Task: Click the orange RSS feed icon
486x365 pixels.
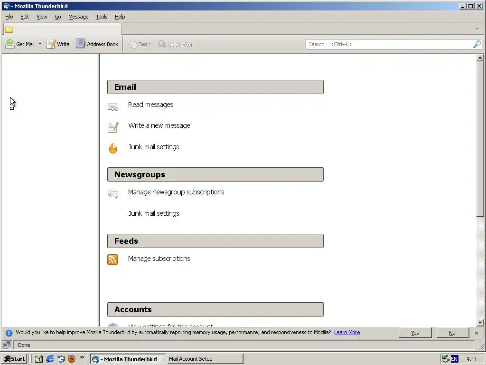Action: coord(112,259)
